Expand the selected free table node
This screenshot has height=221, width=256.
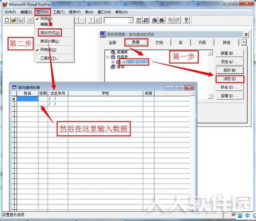tap(113, 62)
